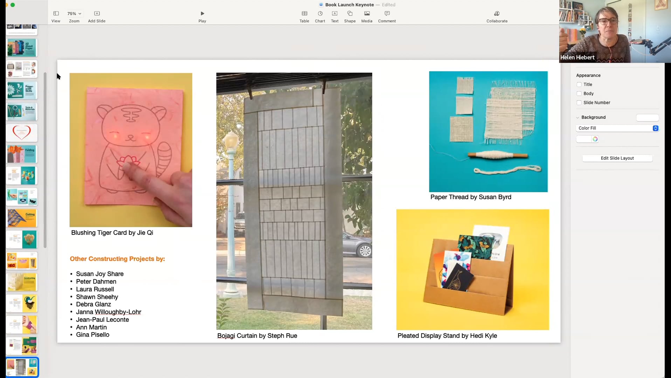Select the Folding slide thumbnail
The width and height of the screenshot is (671, 378).
pyautogui.click(x=22, y=154)
